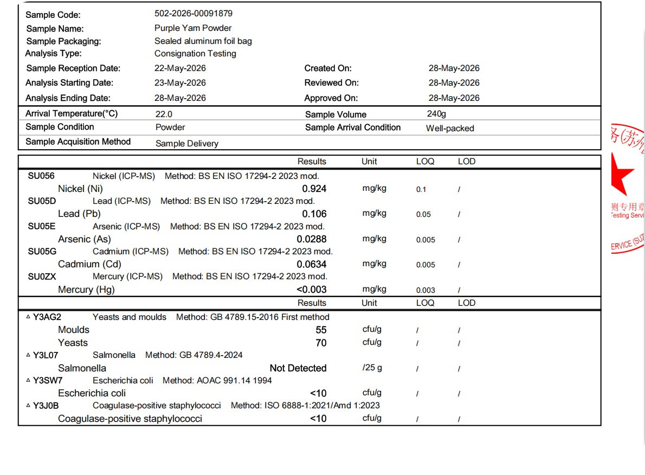Click the sample name Purple Yam Powder
This screenshot has width=645, height=475.
click(x=193, y=28)
